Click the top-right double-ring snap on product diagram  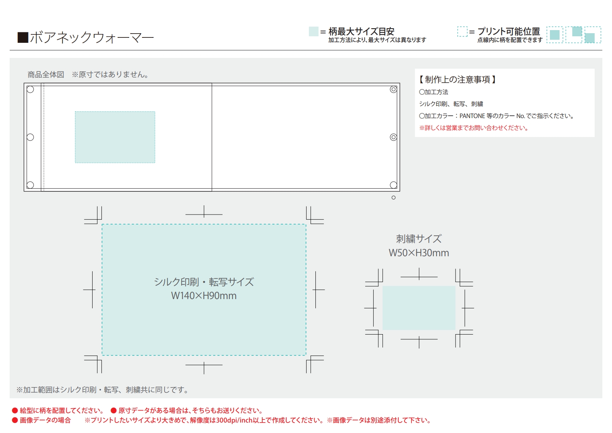pyautogui.click(x=393, y=90)
